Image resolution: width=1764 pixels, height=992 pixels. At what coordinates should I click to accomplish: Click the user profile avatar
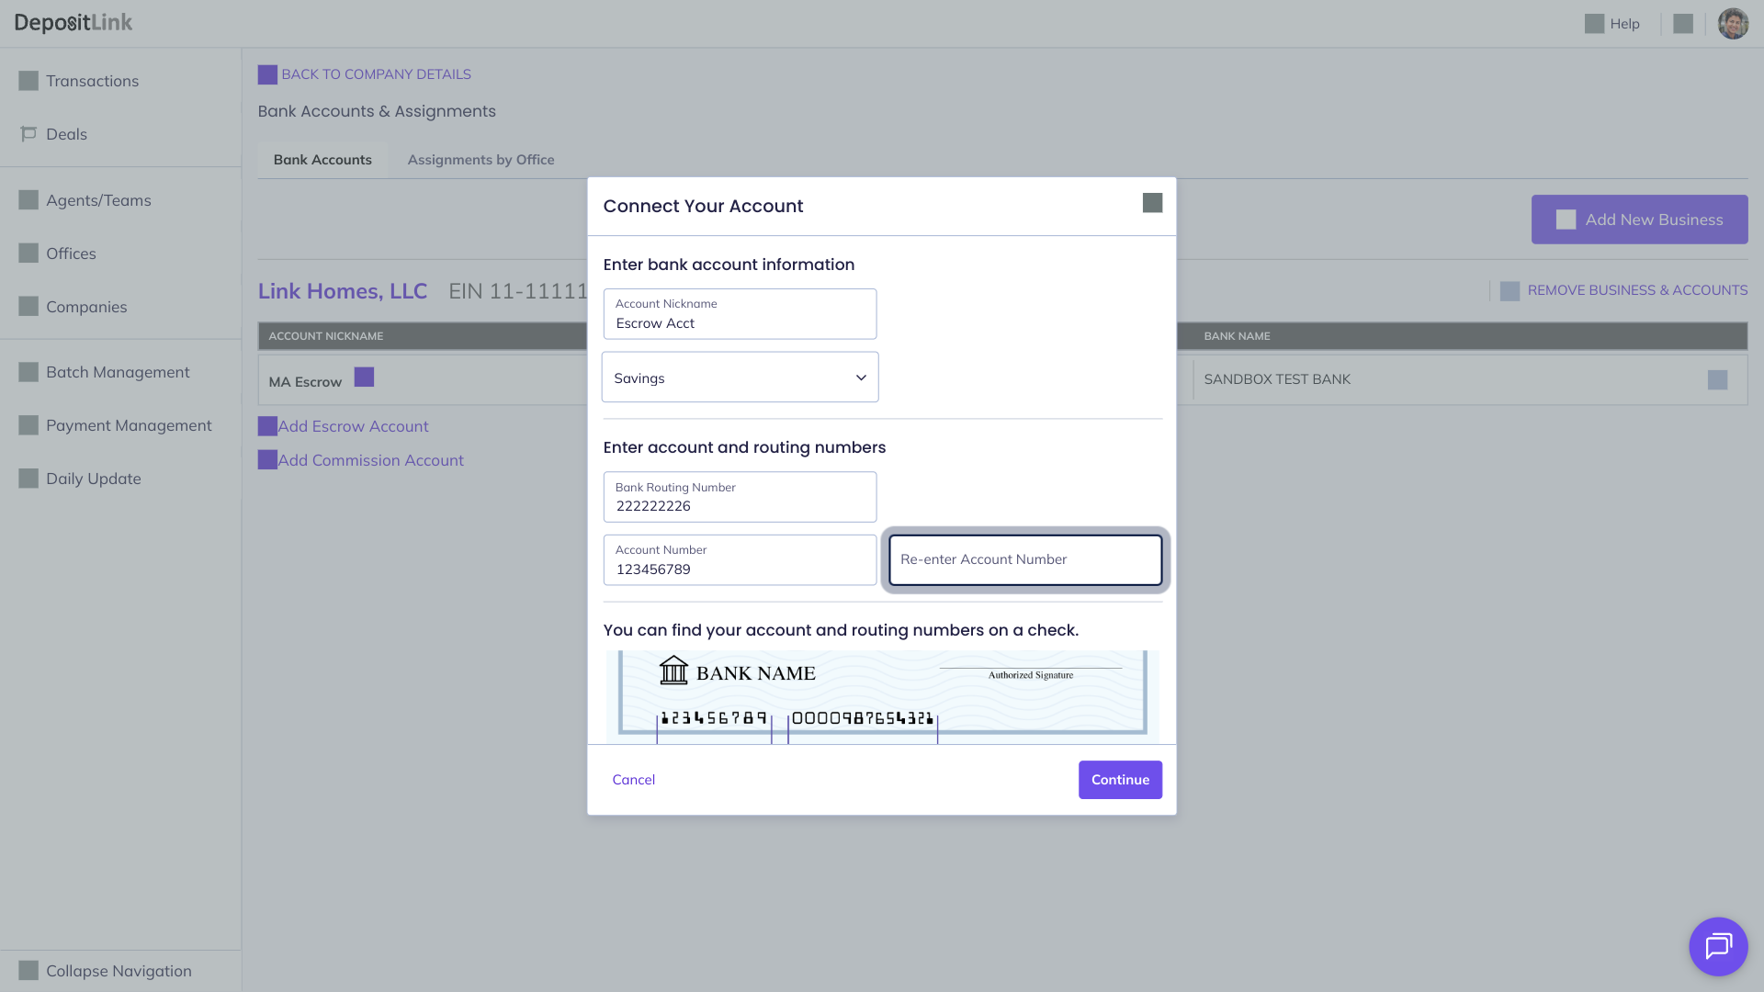point(1733,24)
